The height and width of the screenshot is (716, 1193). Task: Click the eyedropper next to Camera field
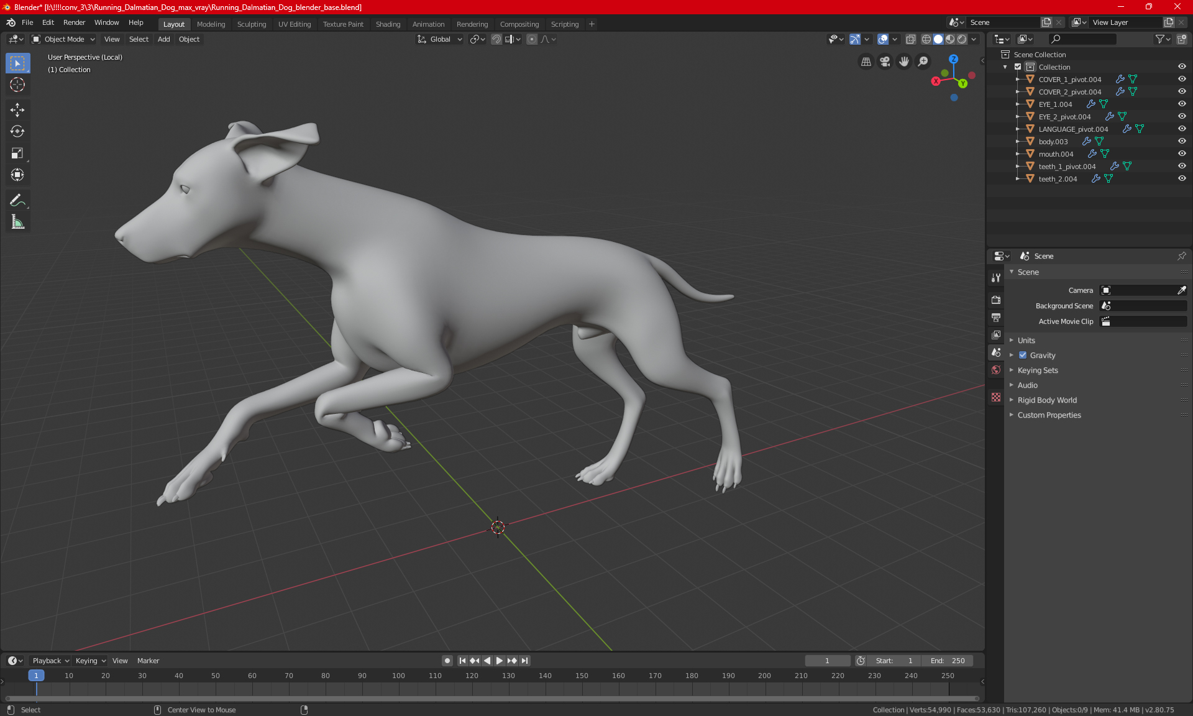click(1181, 290)
